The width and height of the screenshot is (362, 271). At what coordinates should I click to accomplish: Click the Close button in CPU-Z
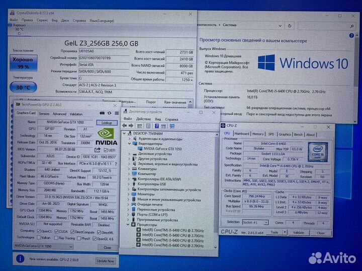[x=321, y=233]
